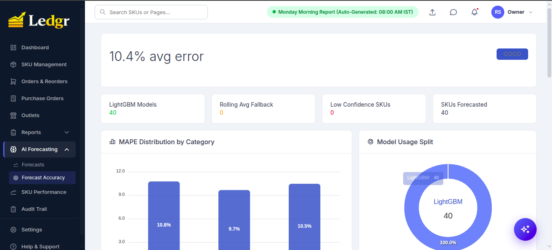Click the Reports clipboard icon
The width and height of the screenshot is (552, 250).
[x=13, y=132]
